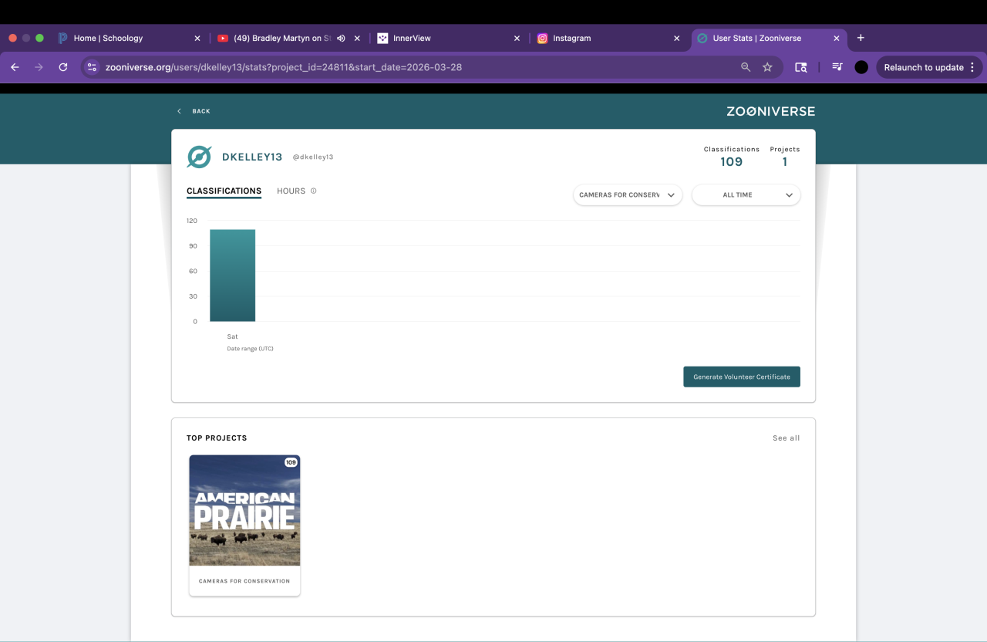987x642 pixels.
Task: Open the media controls icon
Action: [x=837, y=67]
